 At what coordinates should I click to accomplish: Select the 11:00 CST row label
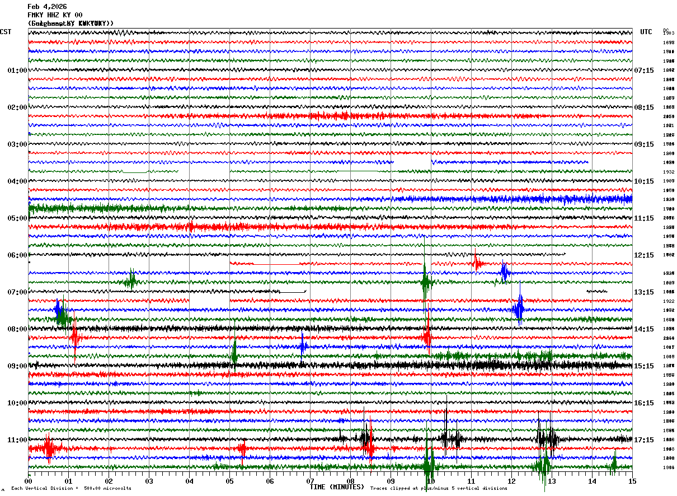(x=17, y=440)
